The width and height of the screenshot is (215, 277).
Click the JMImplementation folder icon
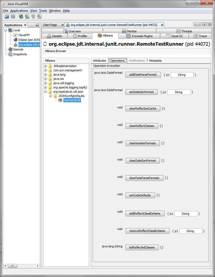pyautogui.click(x=50, y=66)
